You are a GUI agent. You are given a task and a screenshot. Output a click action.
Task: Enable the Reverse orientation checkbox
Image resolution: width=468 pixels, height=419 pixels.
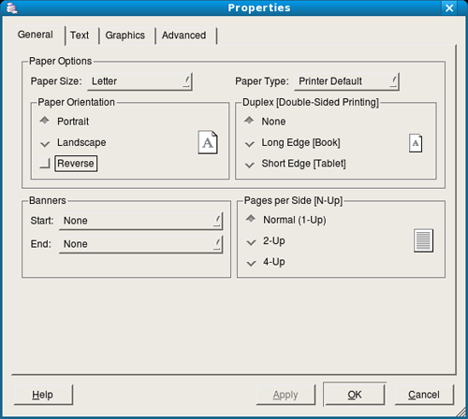[x=45, y=164]
